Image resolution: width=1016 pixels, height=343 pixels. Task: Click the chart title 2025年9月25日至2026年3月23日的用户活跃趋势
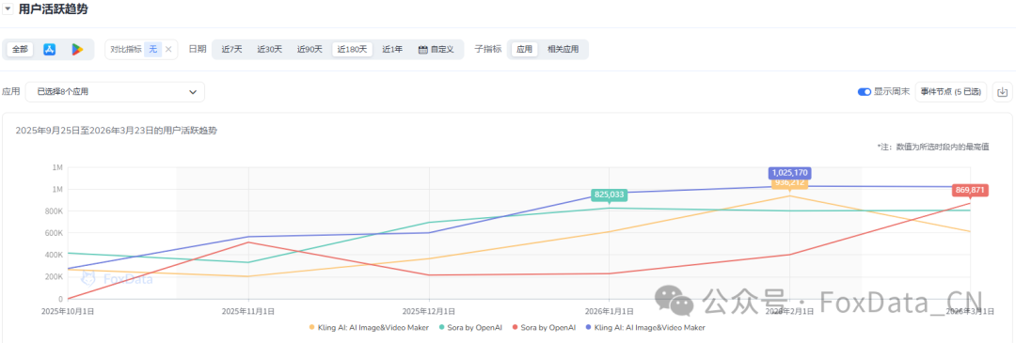pyautogui.click(x=117, y=131)
